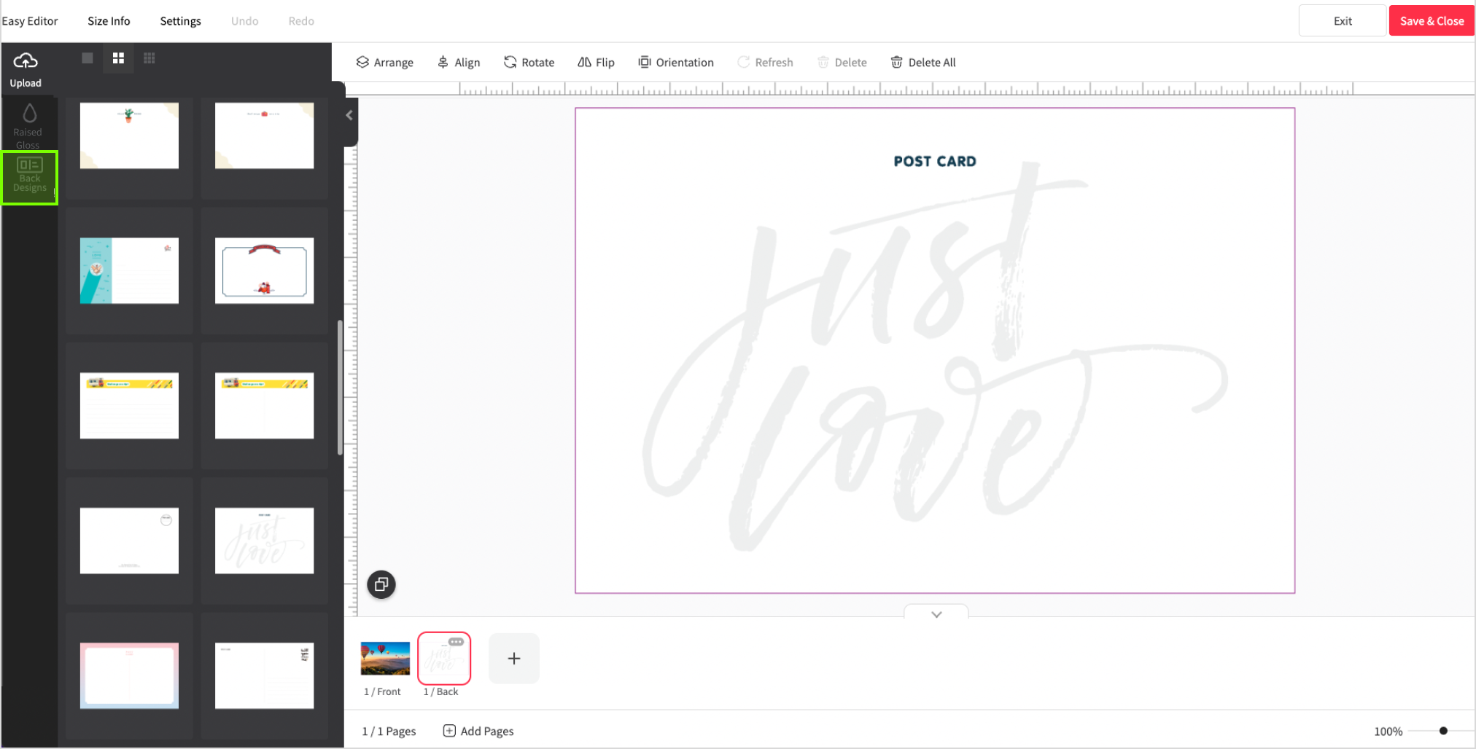Select the just love back design
The width and height of the screenshot is (1476, 749).
tap(265, 541)
